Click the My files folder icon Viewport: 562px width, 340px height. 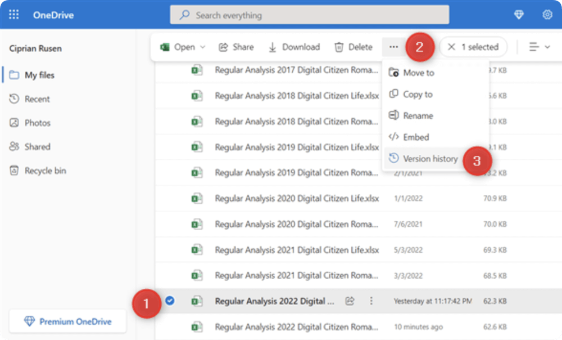click(13, 75)
